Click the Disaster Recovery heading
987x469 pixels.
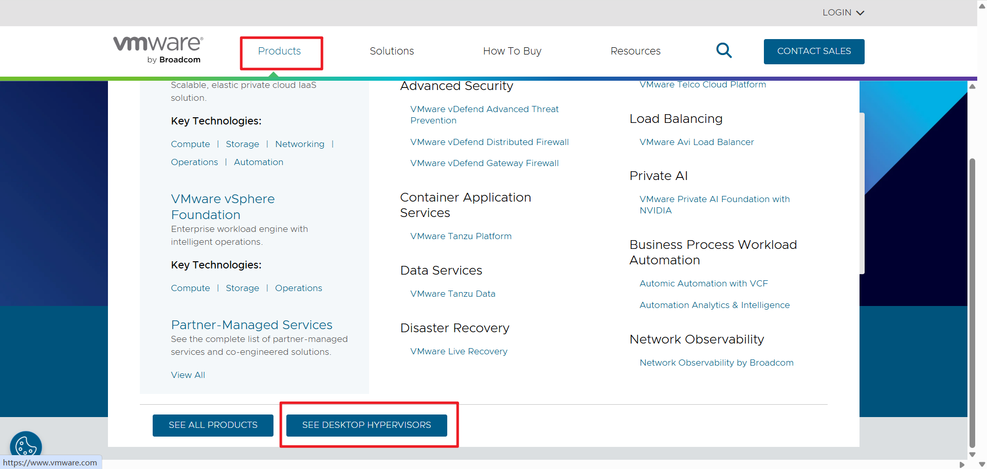[454, 328]
